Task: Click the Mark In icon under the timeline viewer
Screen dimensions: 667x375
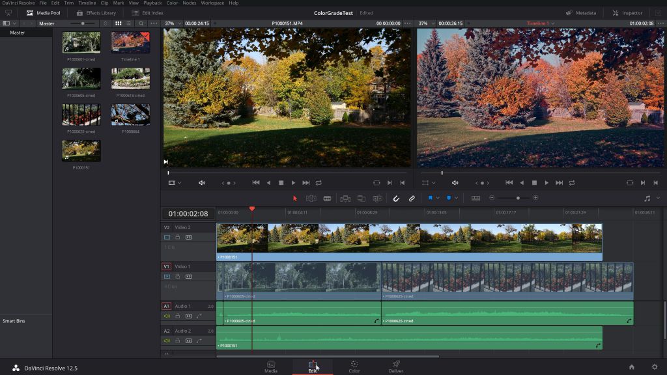Action: 643,183
